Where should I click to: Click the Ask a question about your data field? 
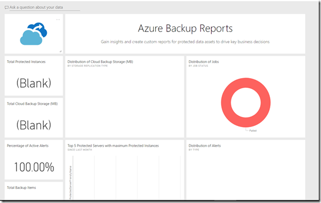pos(44,7)
